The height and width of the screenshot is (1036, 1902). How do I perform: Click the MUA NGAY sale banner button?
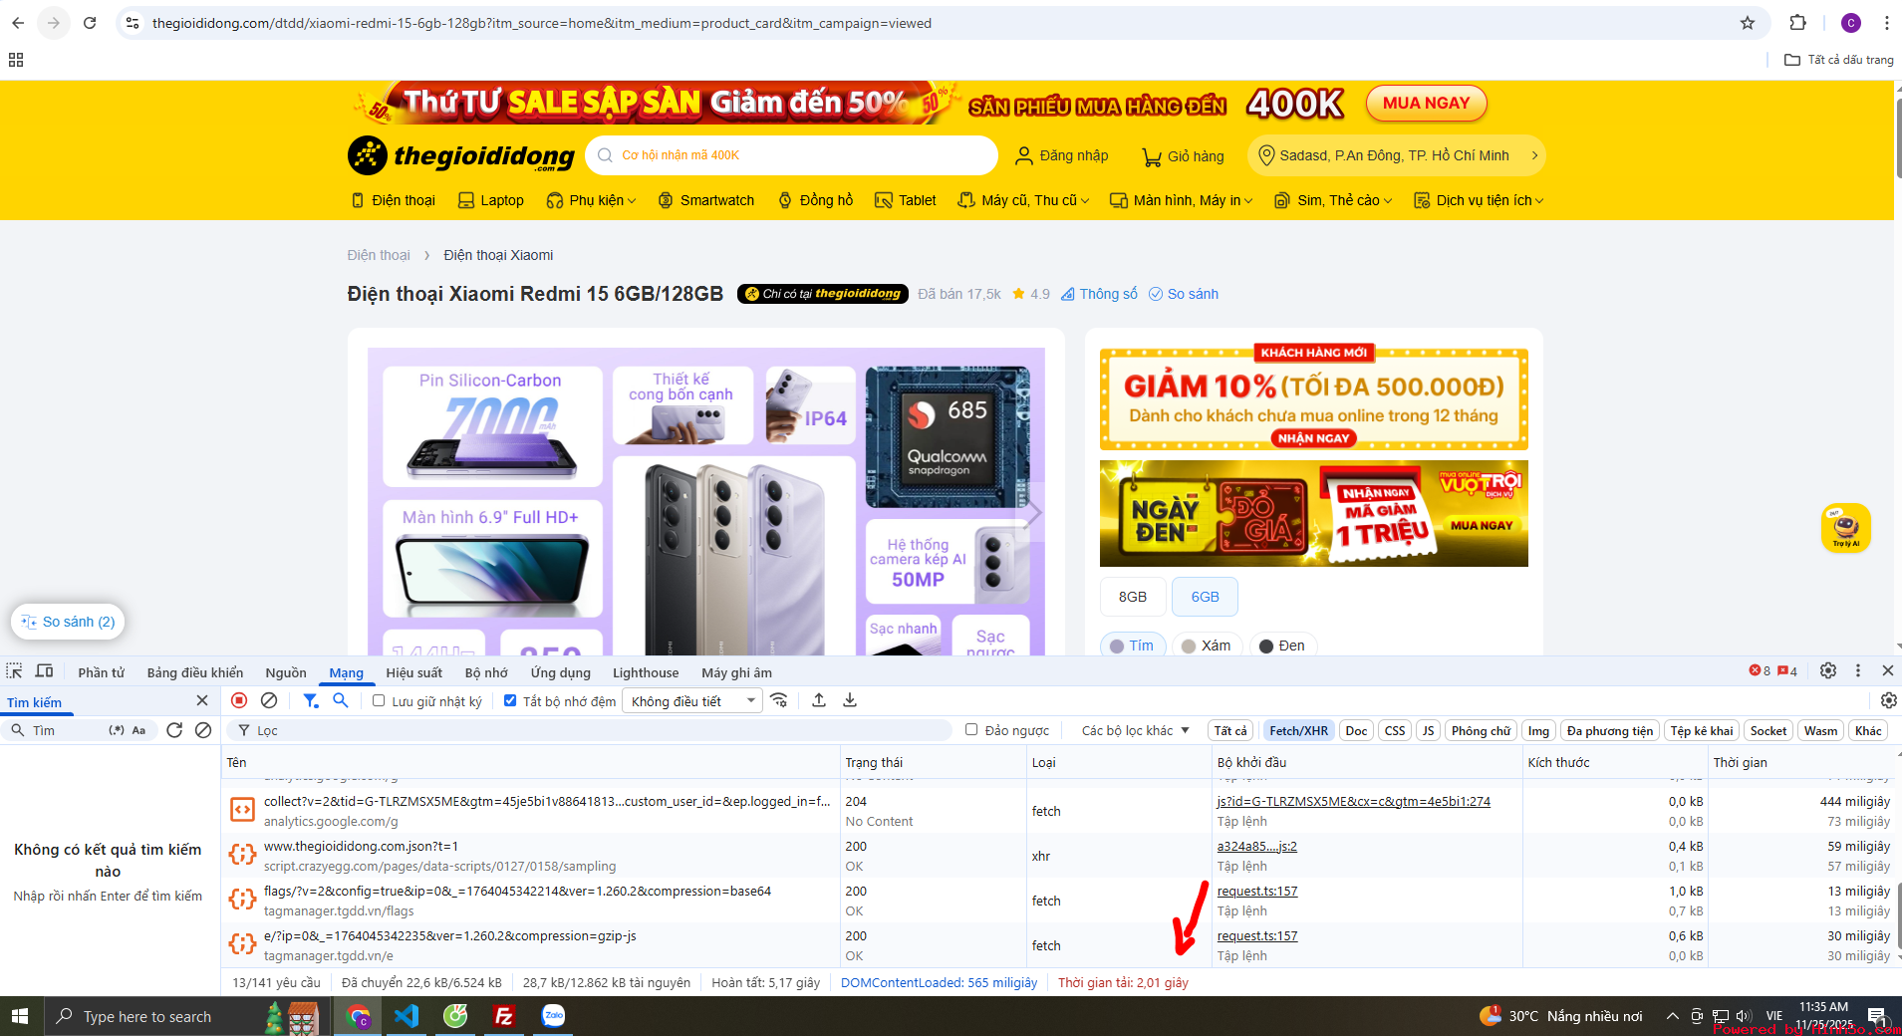click(x=1427, y=103)
